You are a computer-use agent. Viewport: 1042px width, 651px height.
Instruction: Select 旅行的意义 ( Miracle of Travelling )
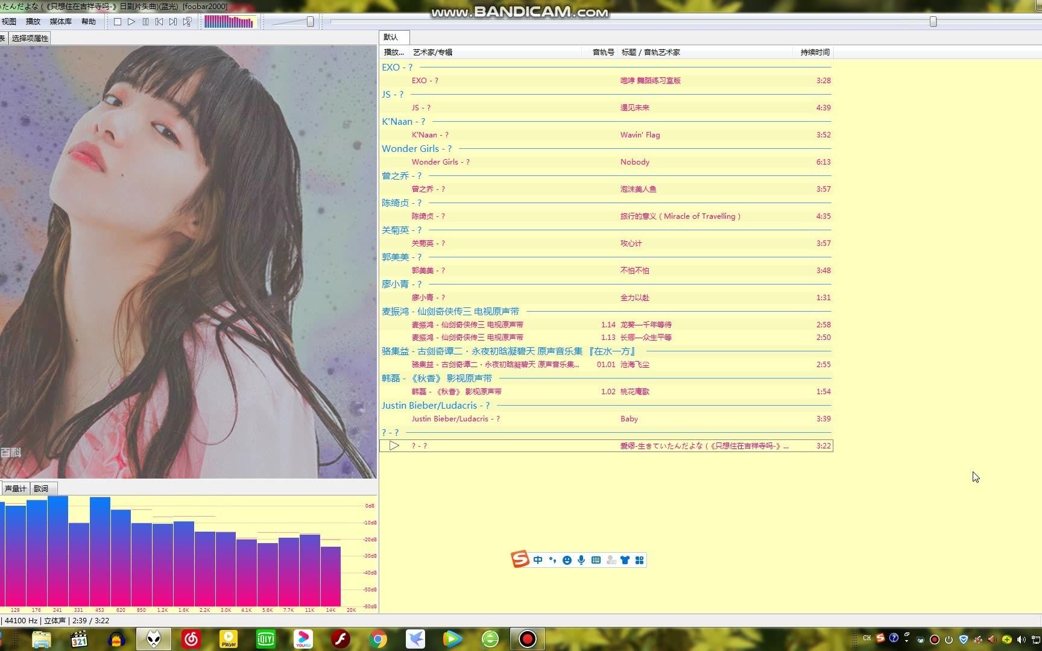(x=606, y=216)
